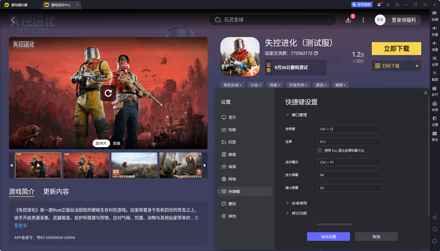Select the video thumbnail with play icon
The width and height of the screenshot is (440, 251).
38,165
